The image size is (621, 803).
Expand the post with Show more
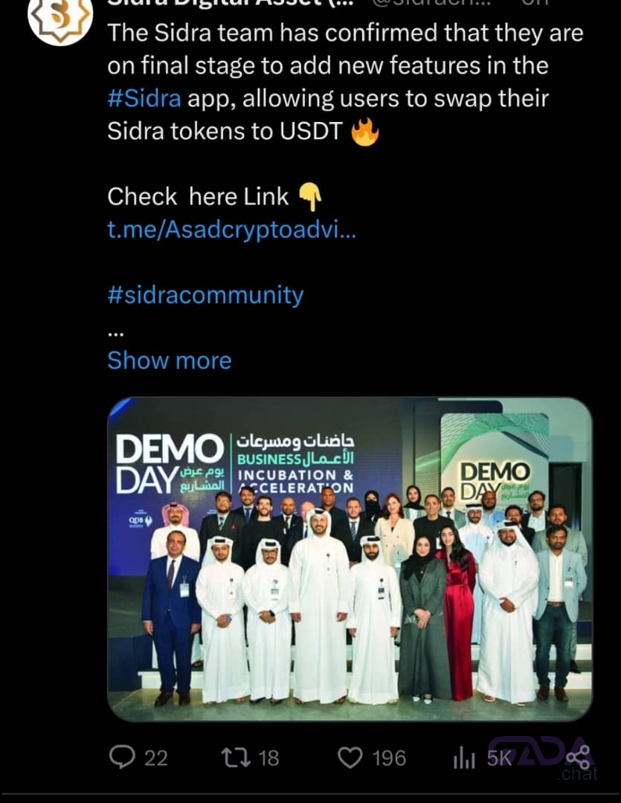tap(170, 361)
